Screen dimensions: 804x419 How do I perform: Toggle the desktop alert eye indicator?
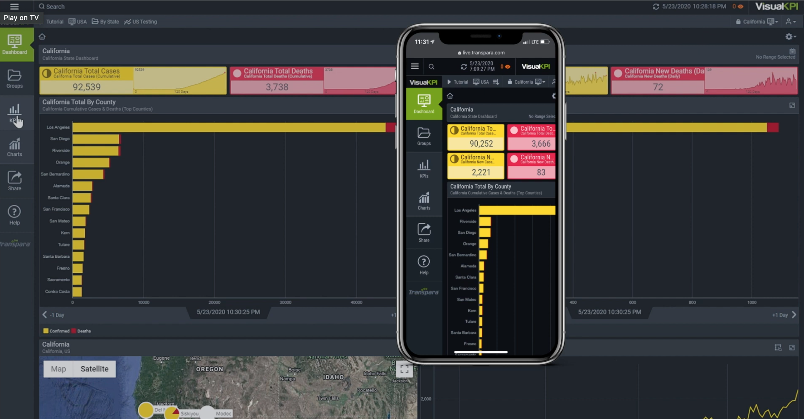tap(738, 6)
